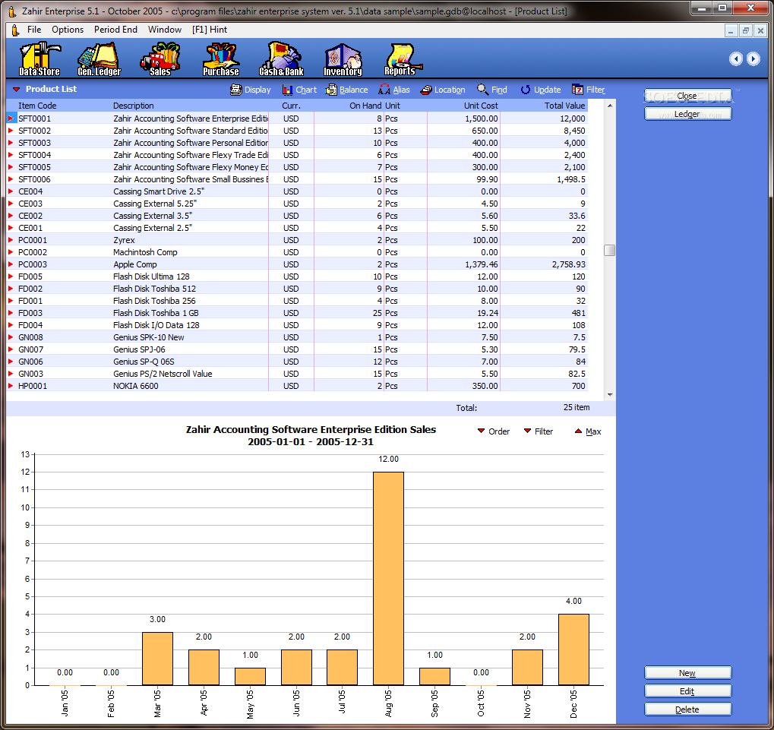Open the Purchase module icon
The image size is (774, 730).
(220, 58)
